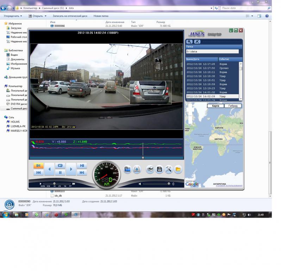
Task: Click the printer icon in the player
Action: pyautogui.click(x=150, y=169)
